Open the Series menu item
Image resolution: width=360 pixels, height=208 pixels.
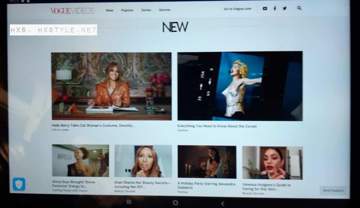click(146, 10)
